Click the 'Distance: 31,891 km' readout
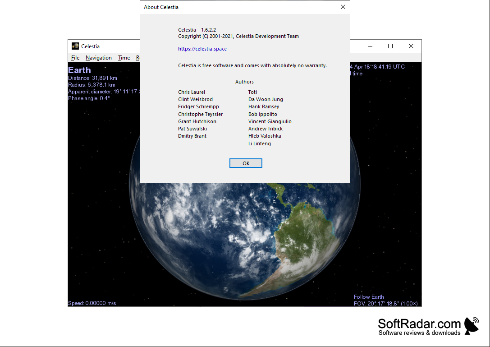Viewport: 490px width, 347px height. pos(92,78)
